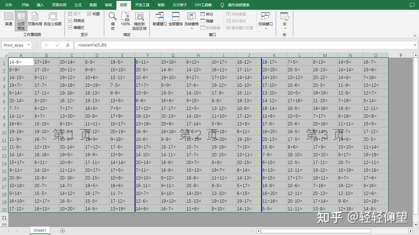419x235 pixels.
Task: Select column header F
Action: click(x=148, y=55)
